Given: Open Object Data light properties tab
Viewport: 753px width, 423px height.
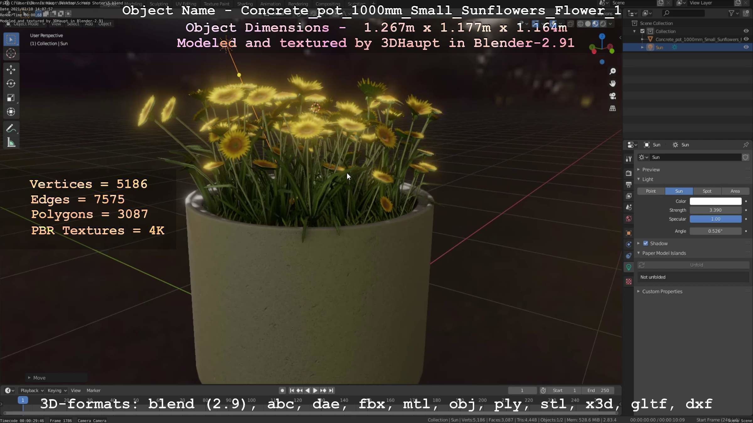Looking at the screenshot, I should pos(628,267).
